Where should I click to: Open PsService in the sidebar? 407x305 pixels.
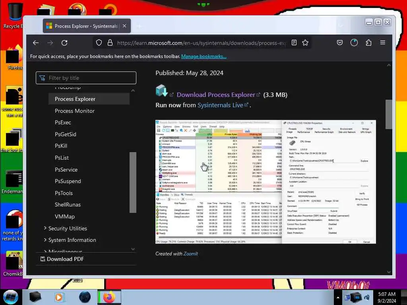[66, 170]
